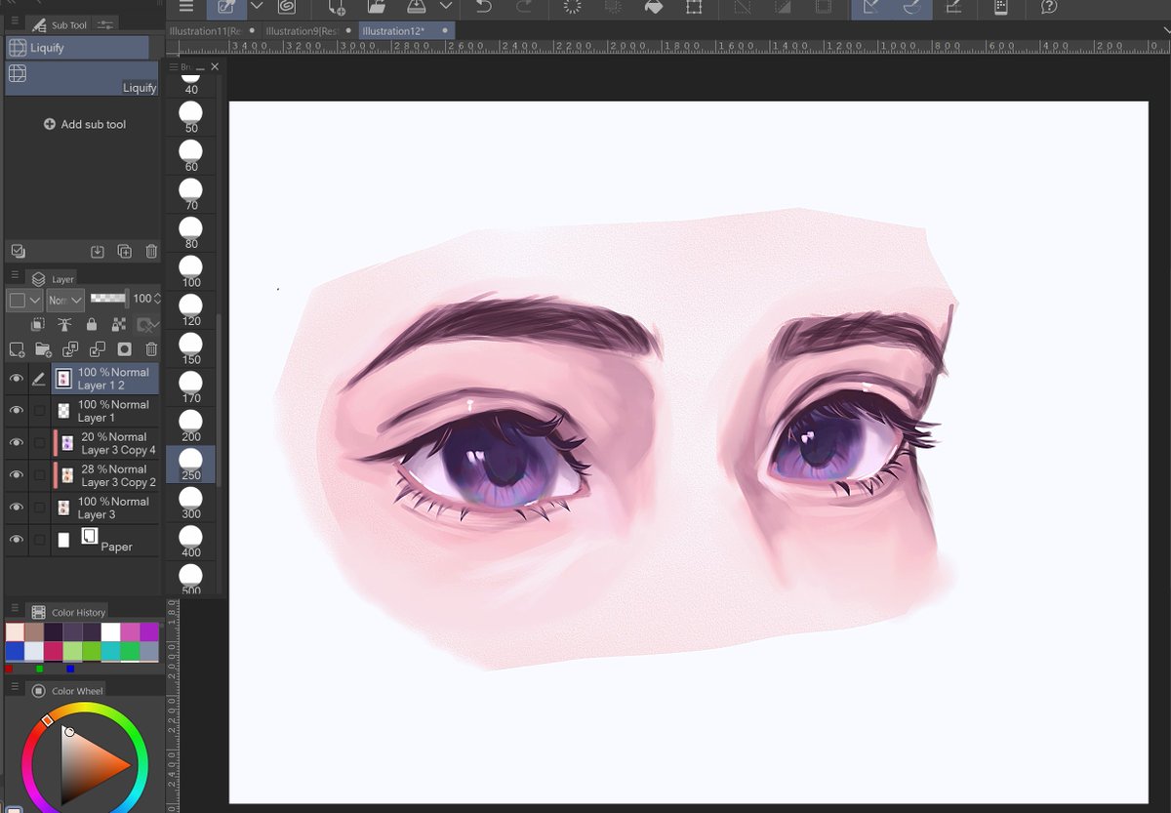Toggle lock transparent pixels icon
Image resolution: width=1171 pixels, height=813 pixels.
(x=119, y=324)
